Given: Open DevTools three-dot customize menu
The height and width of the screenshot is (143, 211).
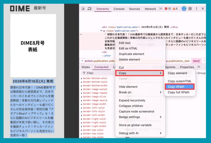Looking at the screenshot, I should click(x=196, y=9).
